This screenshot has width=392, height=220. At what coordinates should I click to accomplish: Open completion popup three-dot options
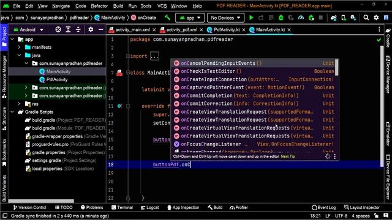coord(335,156)
